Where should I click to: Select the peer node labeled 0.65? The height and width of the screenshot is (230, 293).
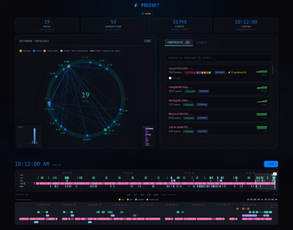click(56, 120)
